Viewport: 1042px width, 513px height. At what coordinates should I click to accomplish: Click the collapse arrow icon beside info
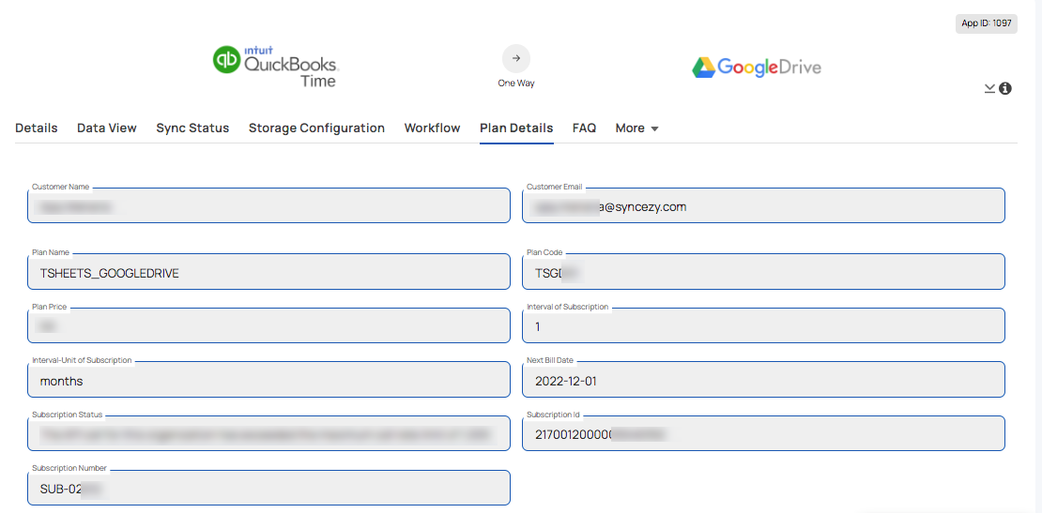tap(989, 88)
